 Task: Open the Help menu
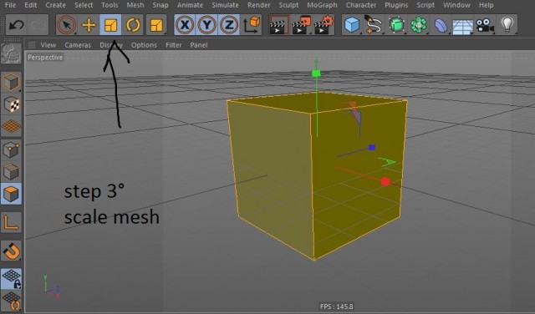tap(486, 5)
